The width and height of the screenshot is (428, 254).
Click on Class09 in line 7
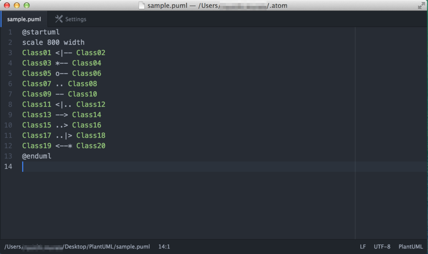pyautogui.click(x=37, y=94)
